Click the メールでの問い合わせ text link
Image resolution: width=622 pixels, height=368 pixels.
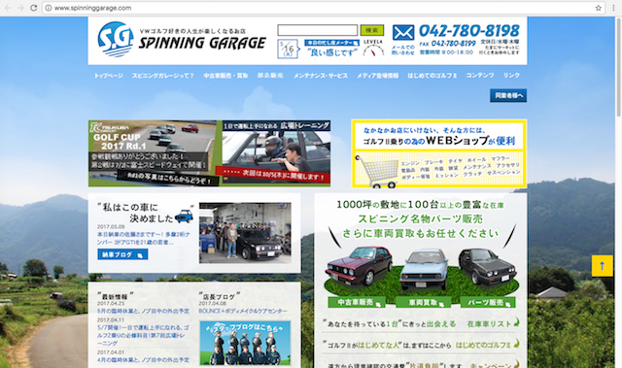(403, 50)
